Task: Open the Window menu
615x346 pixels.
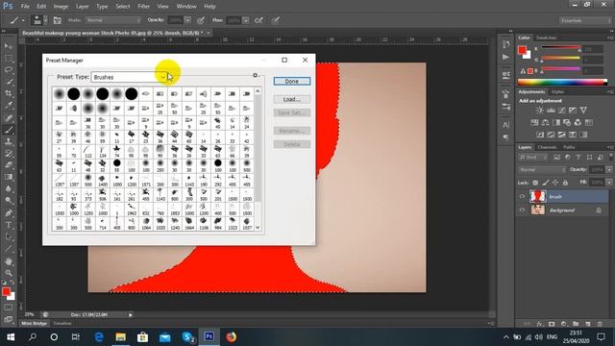Action: (186, 7)
